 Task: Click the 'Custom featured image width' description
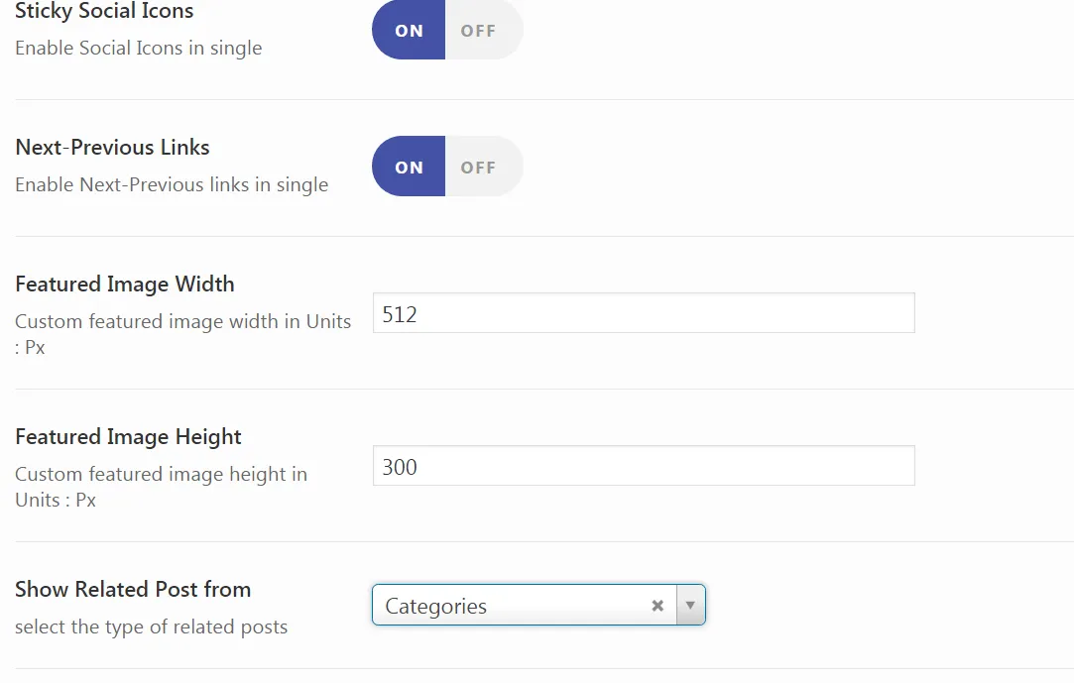(x=182, y=322)
